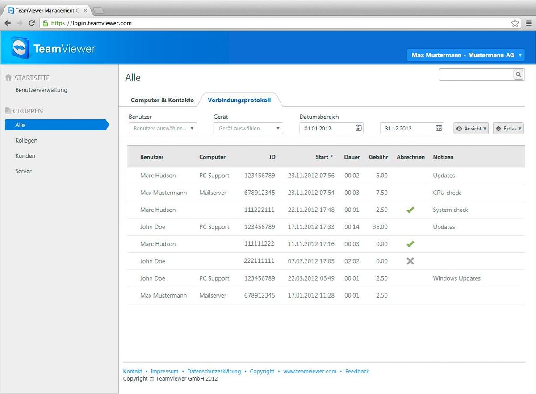Screen dimensions: 536x394
Task: Click the duration value 02:02
Action: click(x=352, y=261)
